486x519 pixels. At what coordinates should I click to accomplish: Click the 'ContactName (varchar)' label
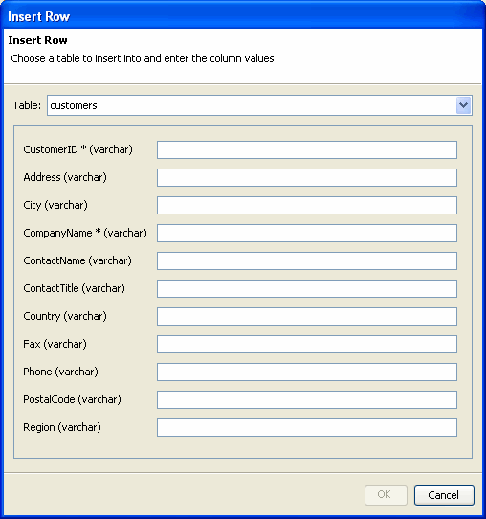click(x=77, y=260)
